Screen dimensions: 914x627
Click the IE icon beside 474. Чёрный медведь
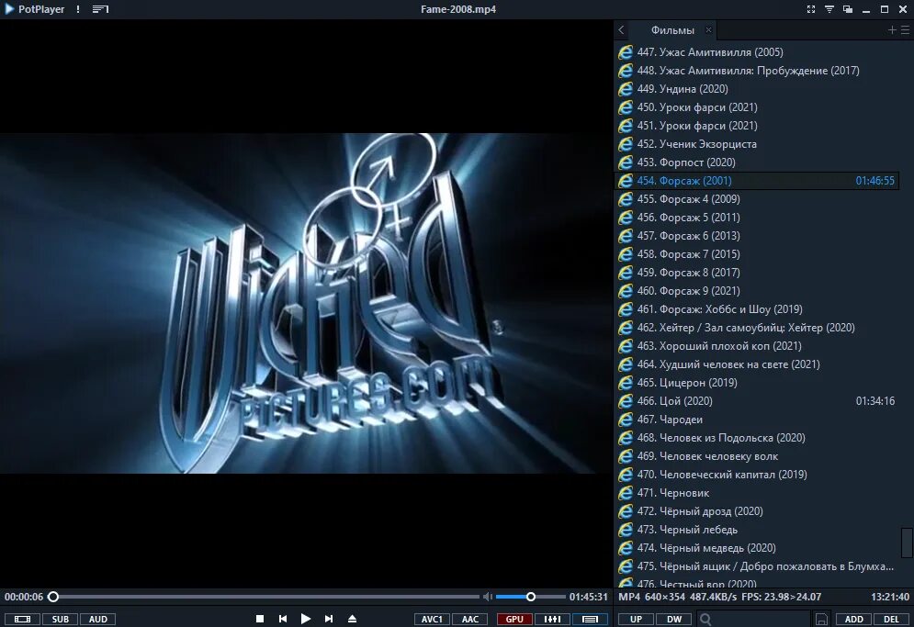[x=626, y=548]
